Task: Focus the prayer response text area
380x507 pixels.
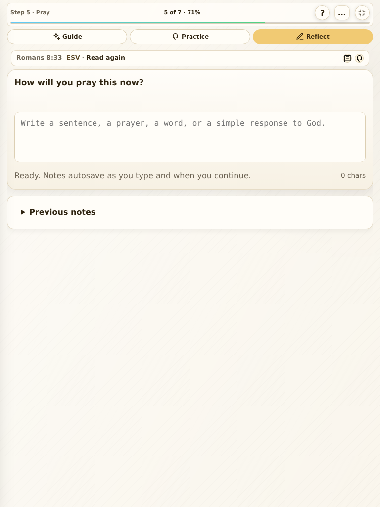Action: pos(190,137)
